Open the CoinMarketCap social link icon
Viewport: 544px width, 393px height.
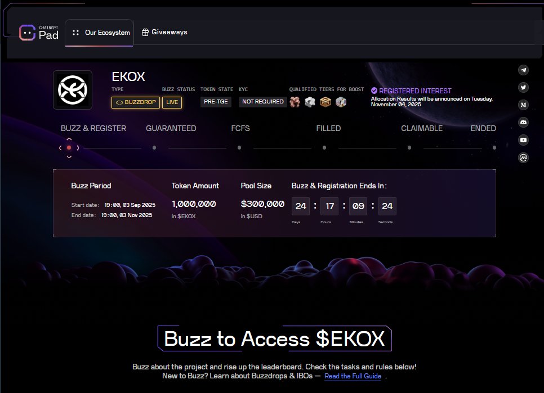[523, 158]
